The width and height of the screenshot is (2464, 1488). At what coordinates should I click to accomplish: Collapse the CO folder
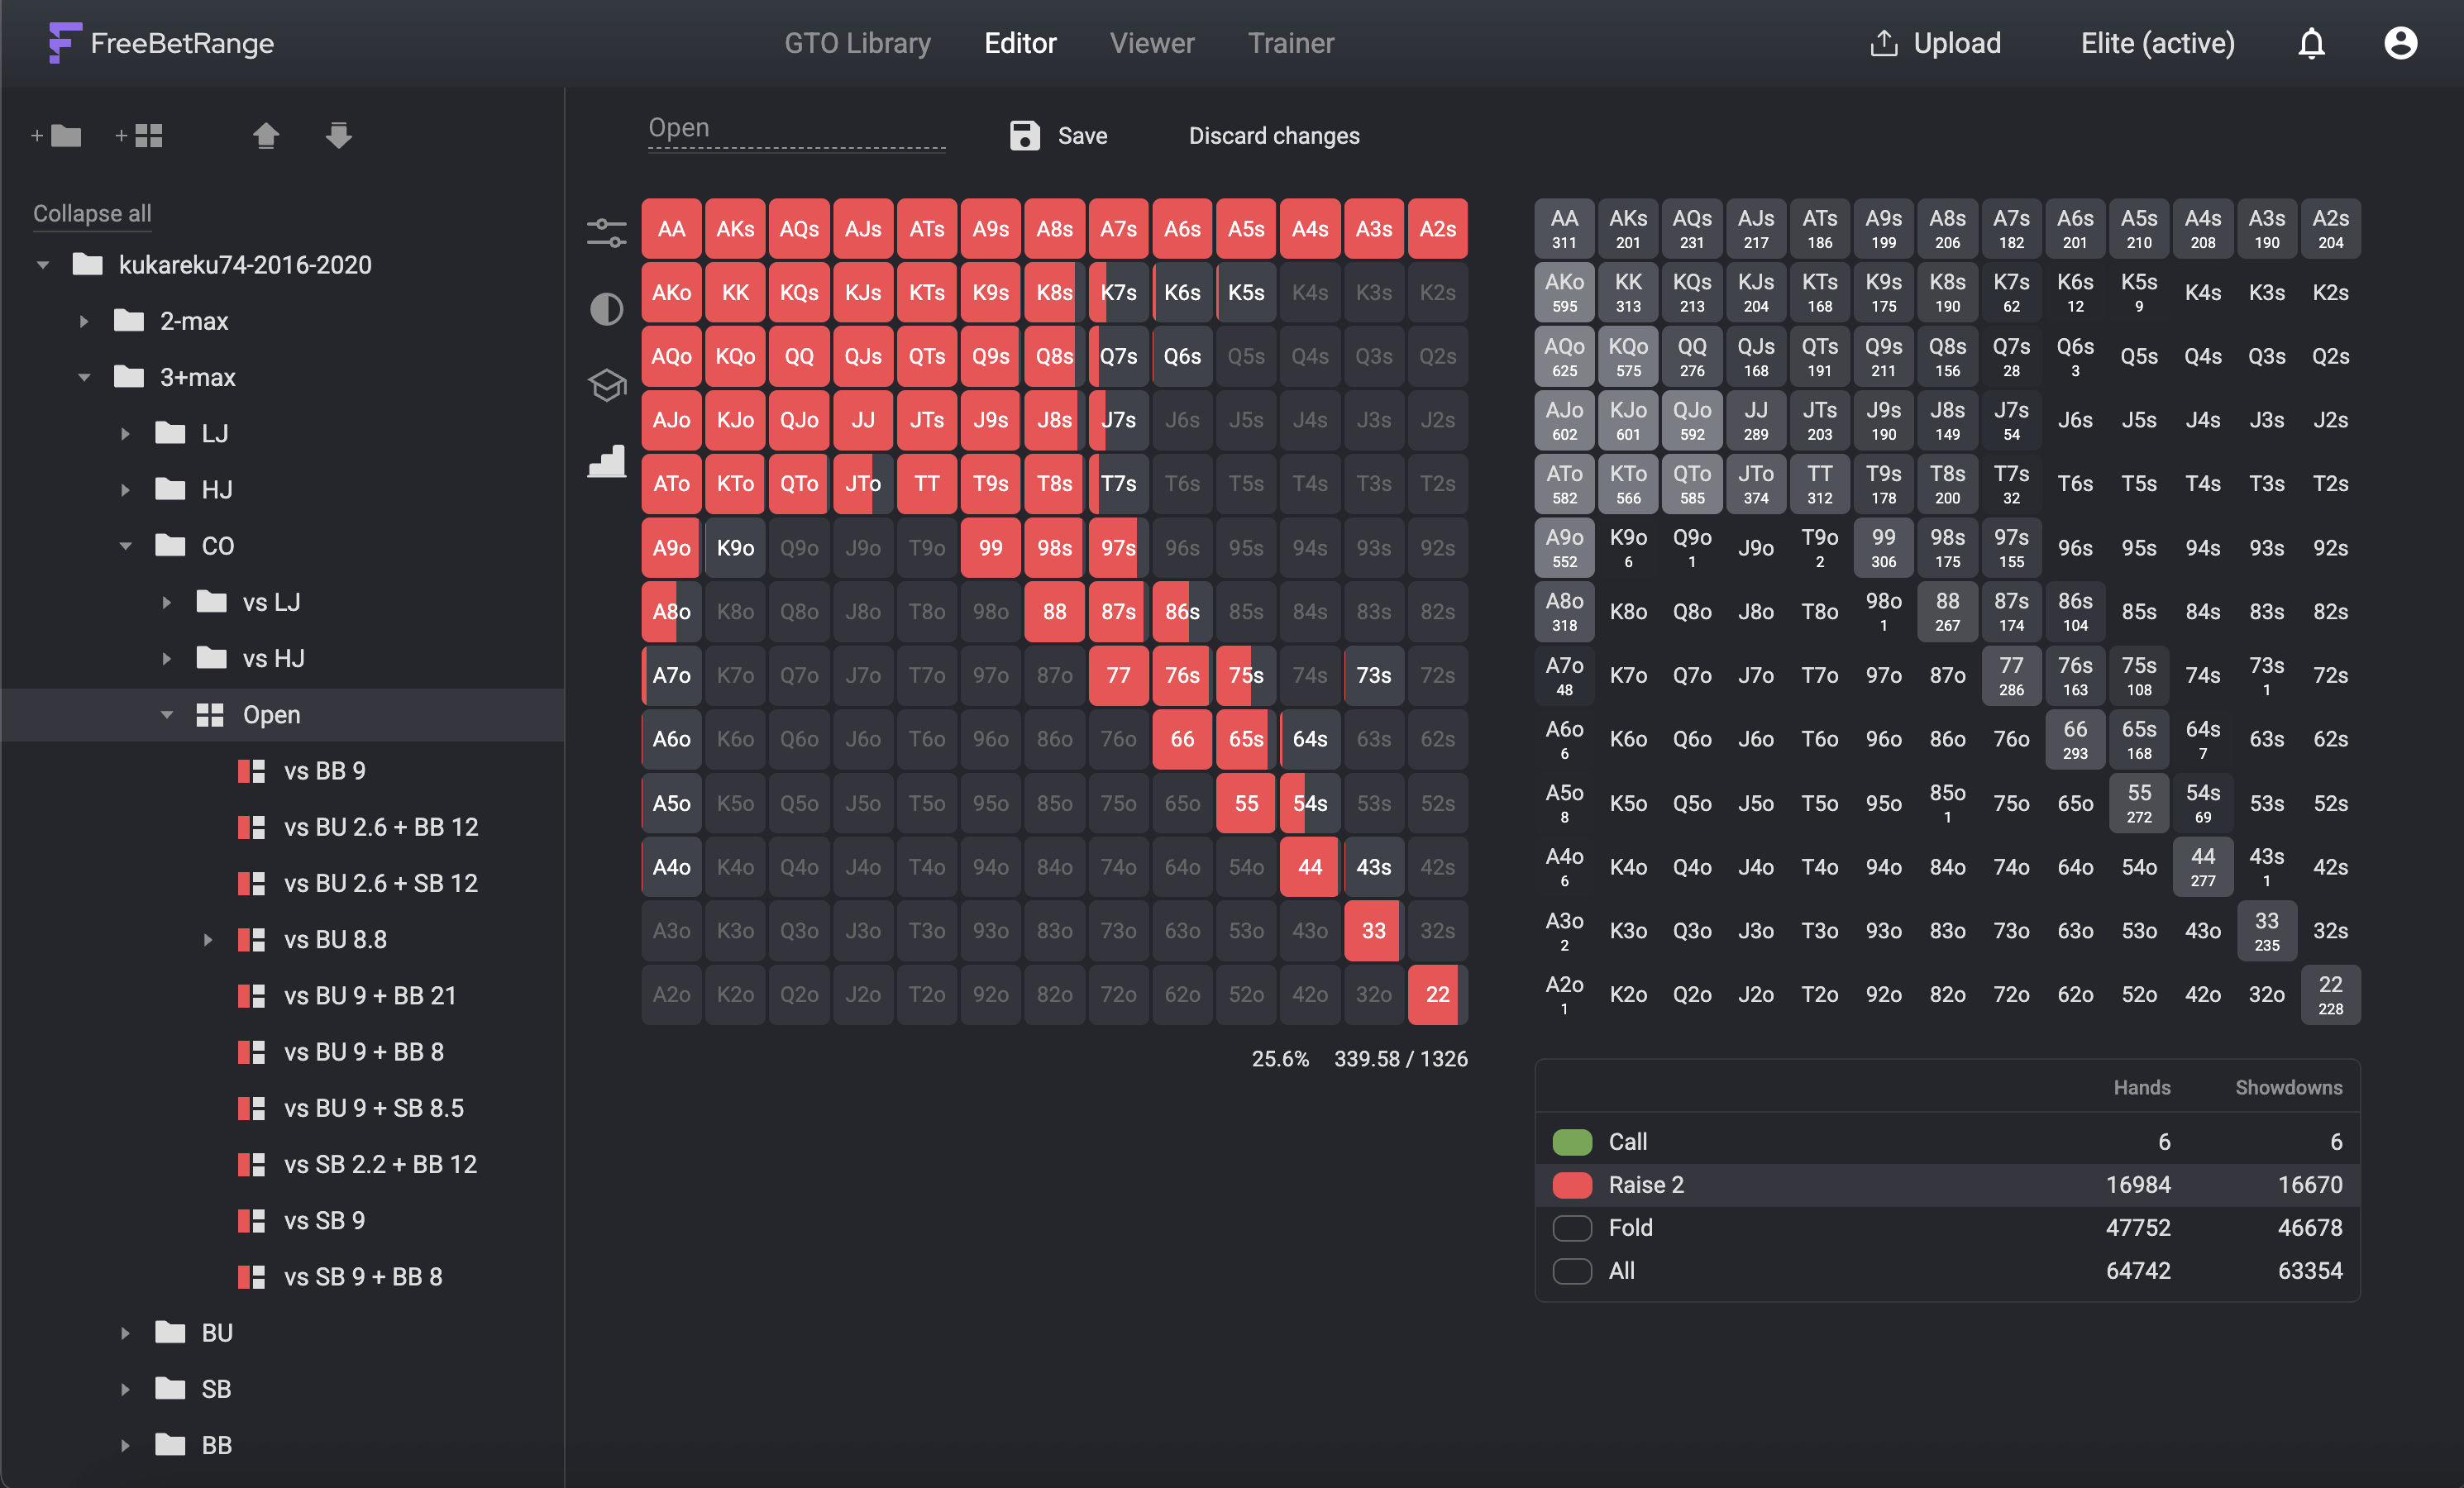tap(125, 546)
